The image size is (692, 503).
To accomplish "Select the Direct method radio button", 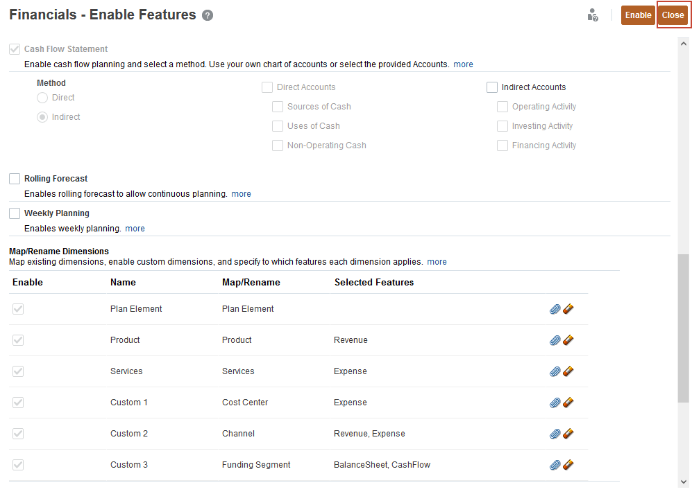I will [x=42, y=97].
